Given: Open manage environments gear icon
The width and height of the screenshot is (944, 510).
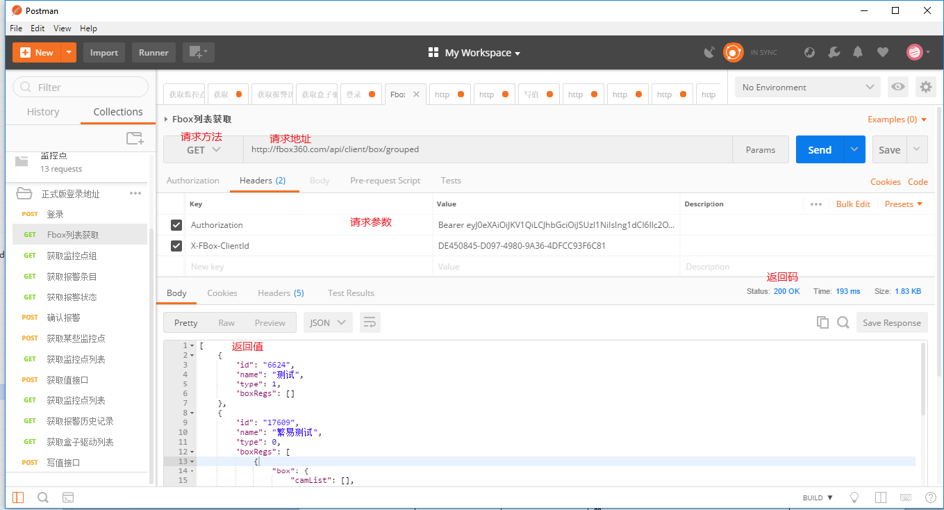Looking at the screenshot, I should click(x=925, y=87).
